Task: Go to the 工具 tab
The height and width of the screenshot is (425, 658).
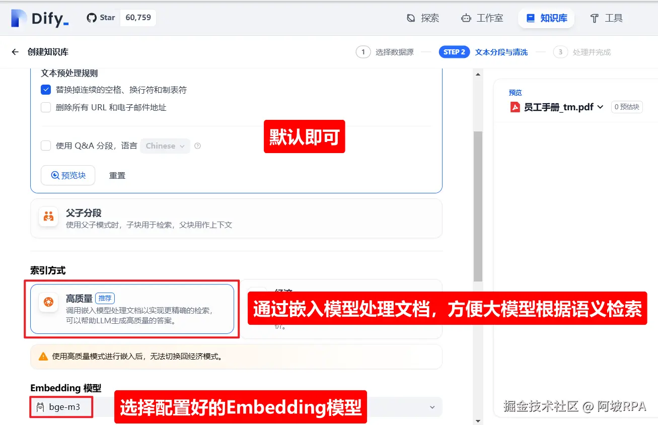Action: 606,18
